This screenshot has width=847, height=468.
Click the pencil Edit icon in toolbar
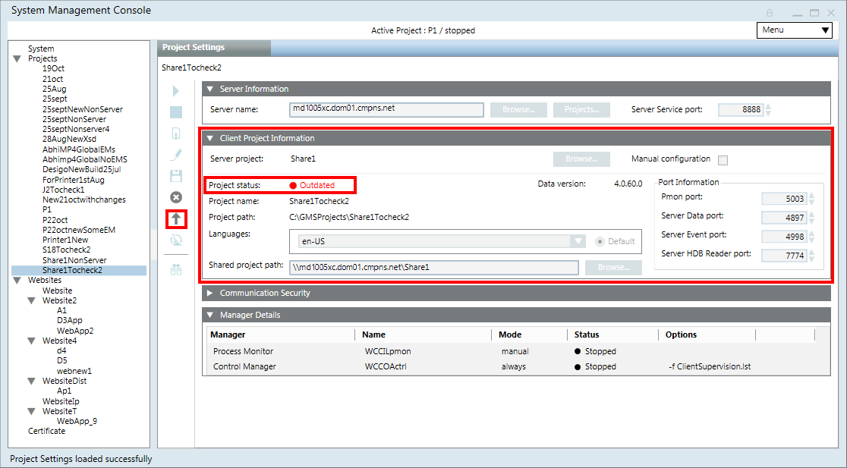(x=176, y=155)
